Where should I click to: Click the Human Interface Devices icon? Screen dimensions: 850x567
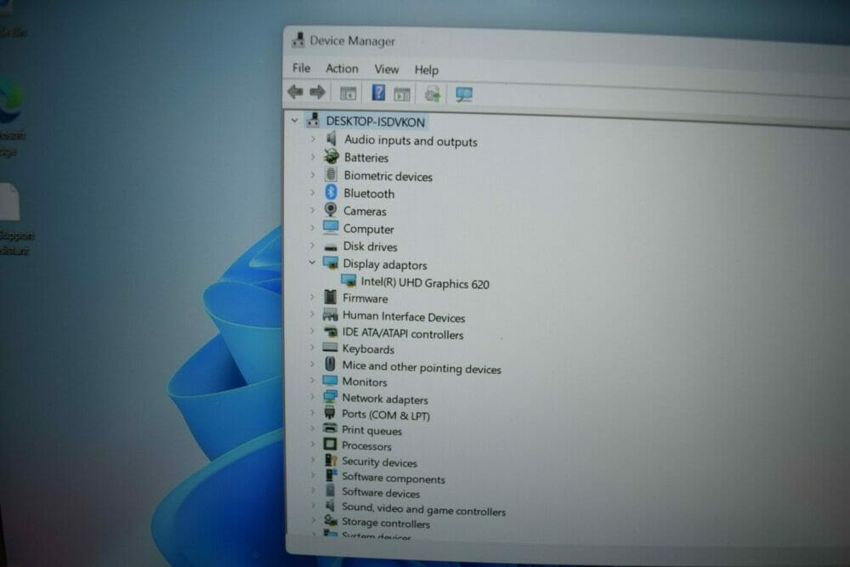(330, 315)
